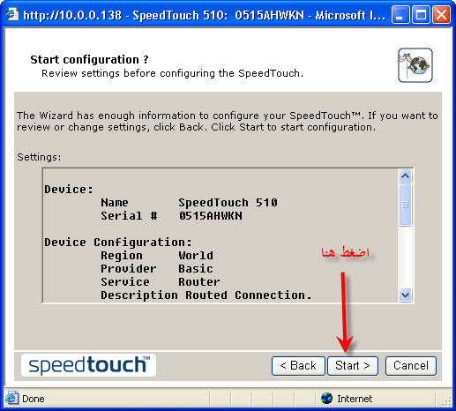This screenshot has width=456, height=411.
Task: Go back with the < Back button
Action: tap(298, 366)
